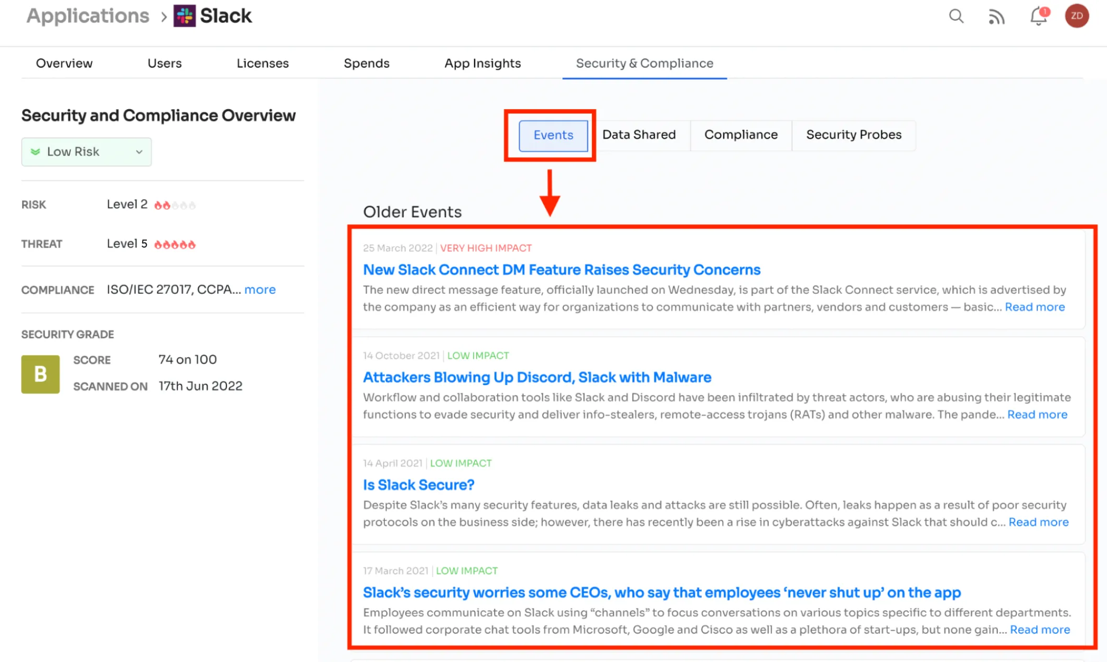Select the Security & Compliance tab

tap(644, 63)
